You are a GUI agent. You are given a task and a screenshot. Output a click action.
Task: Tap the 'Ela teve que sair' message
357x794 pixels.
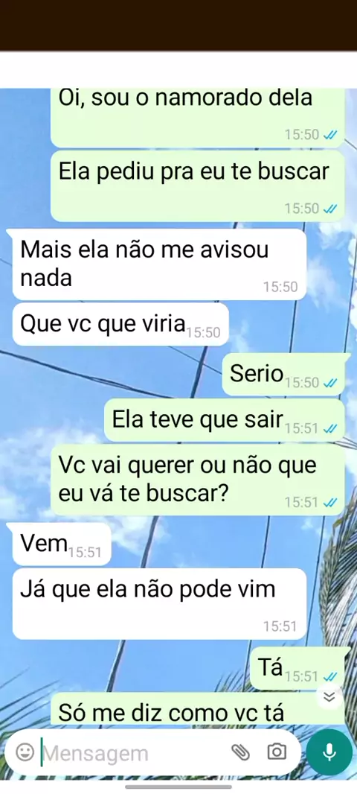tap(225, 420)
